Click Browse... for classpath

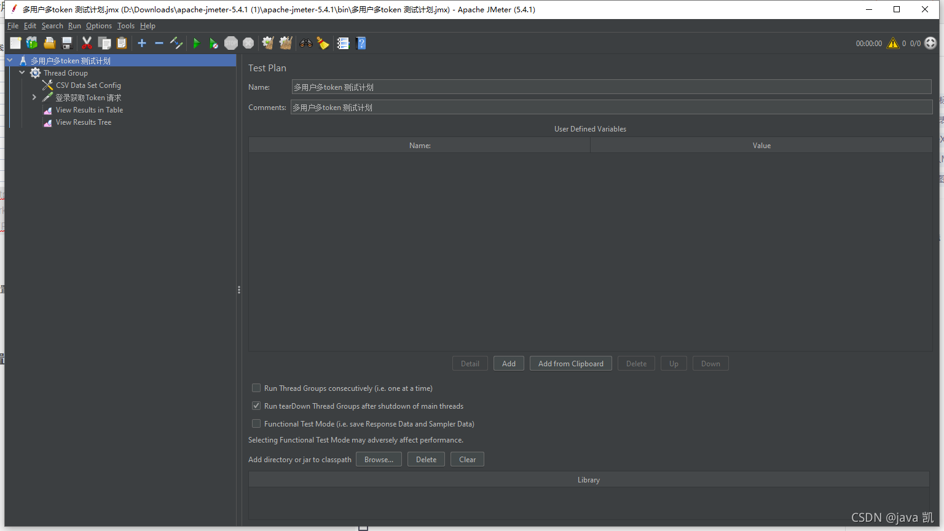[x=379, y=459]
